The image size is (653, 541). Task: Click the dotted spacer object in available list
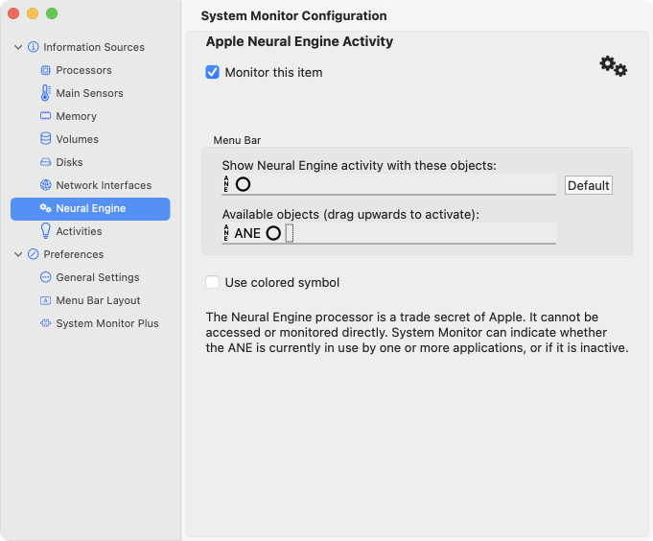tap(290, 233)
